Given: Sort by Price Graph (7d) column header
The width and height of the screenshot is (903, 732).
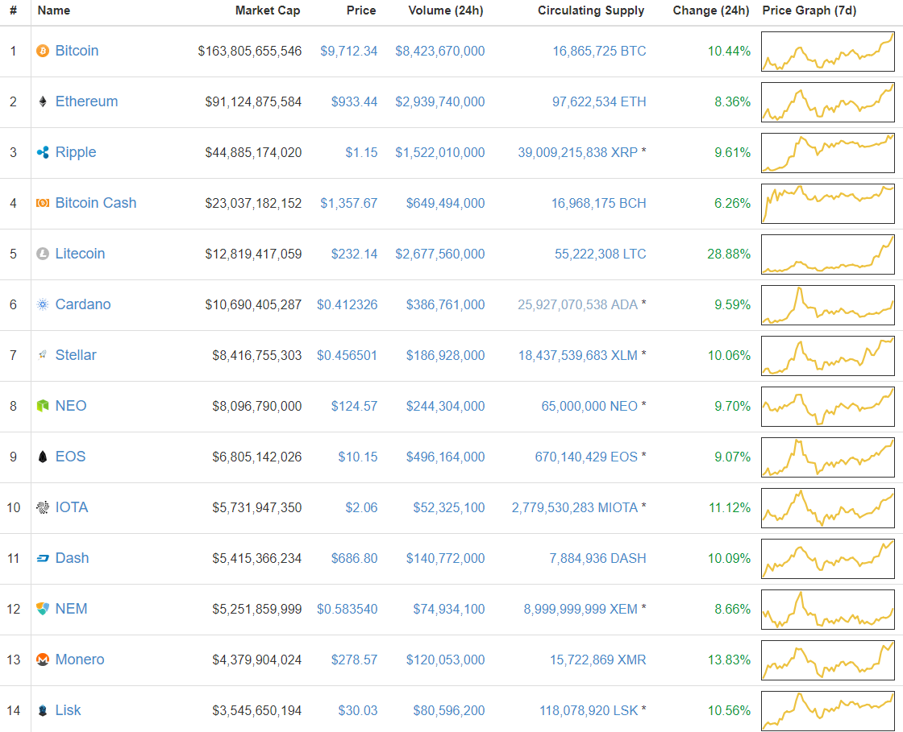Looking at the screenshot, I should (x=809, y=10).
